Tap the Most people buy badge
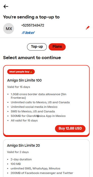The image size is (93, 177). pos(21,72)
